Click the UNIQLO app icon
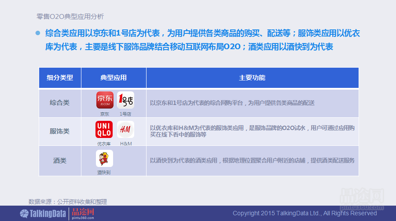The height and width of the screenshot is (221, 396). pos(104,130)
